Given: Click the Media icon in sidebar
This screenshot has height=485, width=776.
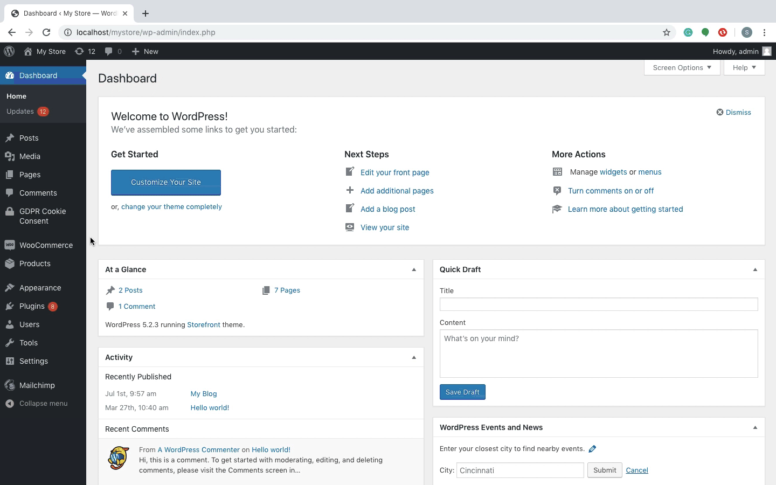Looking at the screenshot, I should [10, 156].
